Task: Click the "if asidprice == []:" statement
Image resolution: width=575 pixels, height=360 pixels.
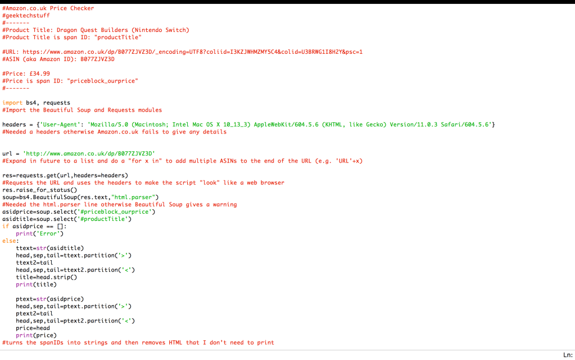Action: (34, 226)
